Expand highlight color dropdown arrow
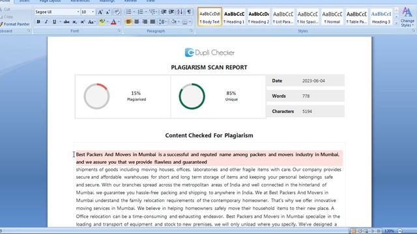The width and height of the screenshot is (417, 234). 108,21
